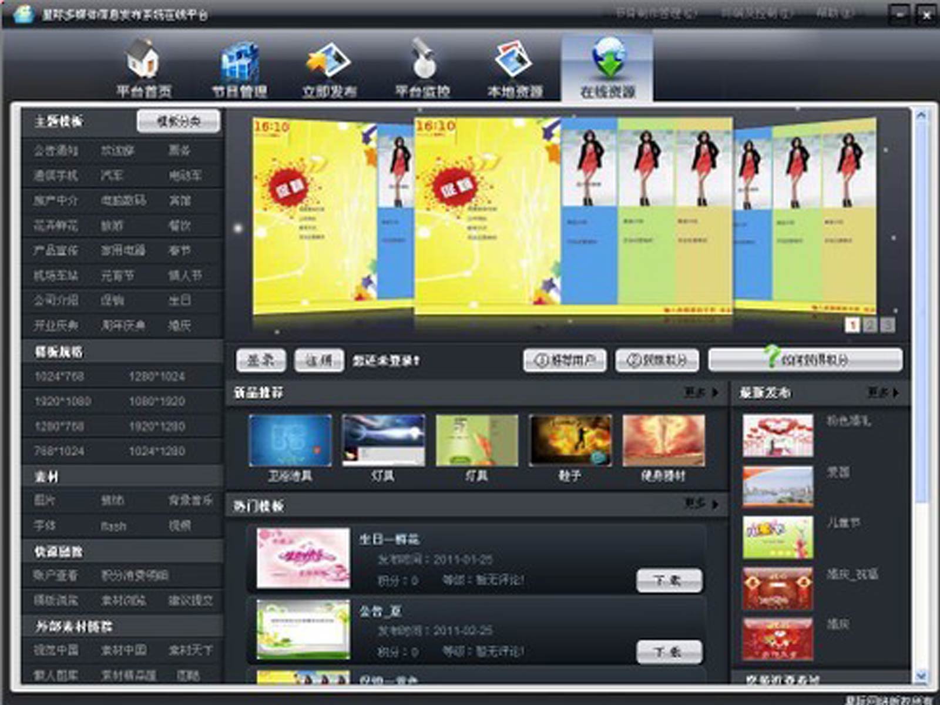Open 节目管理 program management icon
940x705 pixels.
click(239, 62)
